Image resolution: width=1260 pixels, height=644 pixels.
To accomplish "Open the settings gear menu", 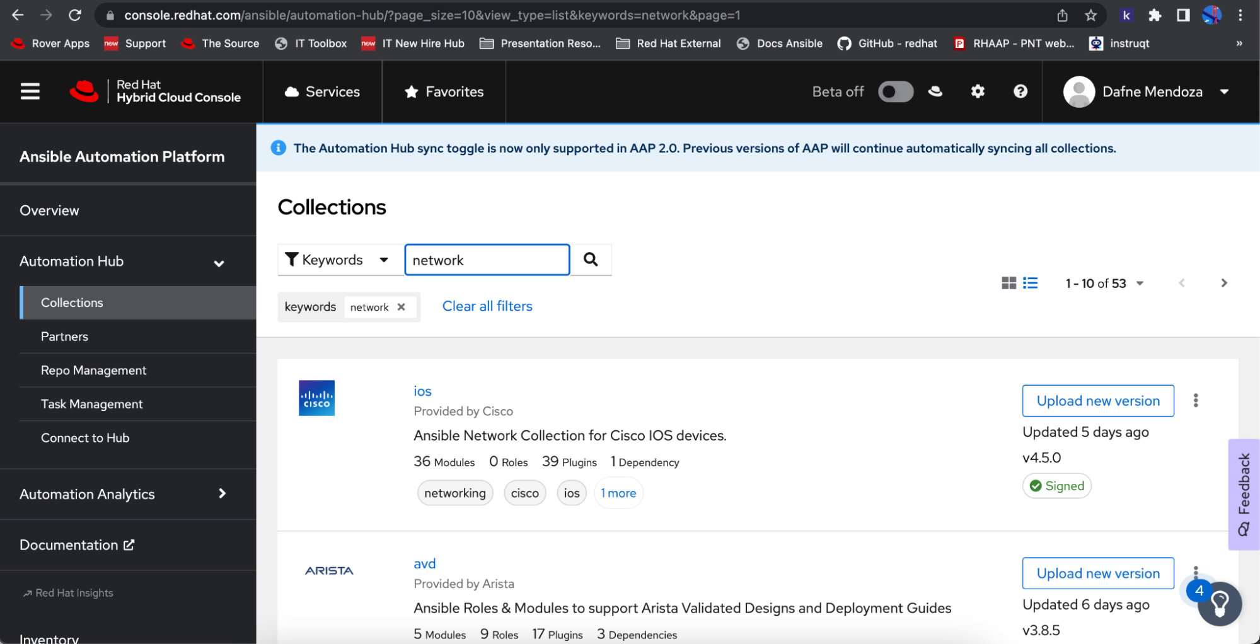I will tap(977, 92).
